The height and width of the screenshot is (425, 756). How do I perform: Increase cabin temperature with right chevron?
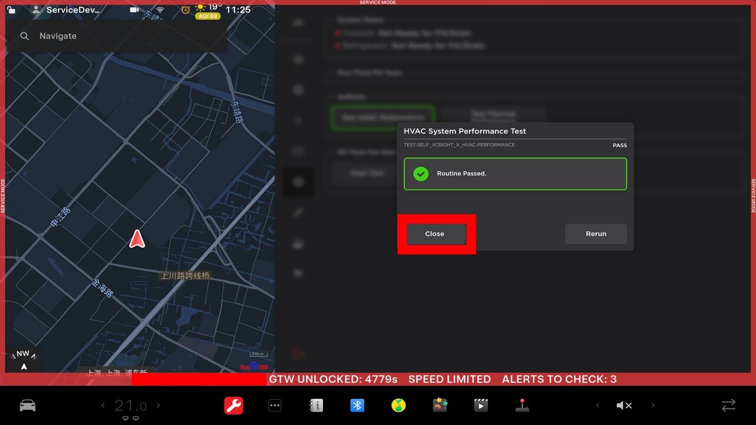(158, 406)
